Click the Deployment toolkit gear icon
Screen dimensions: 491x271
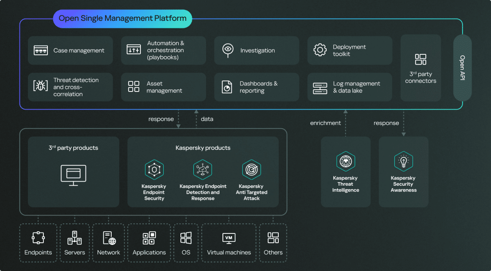tap(320, 50)
